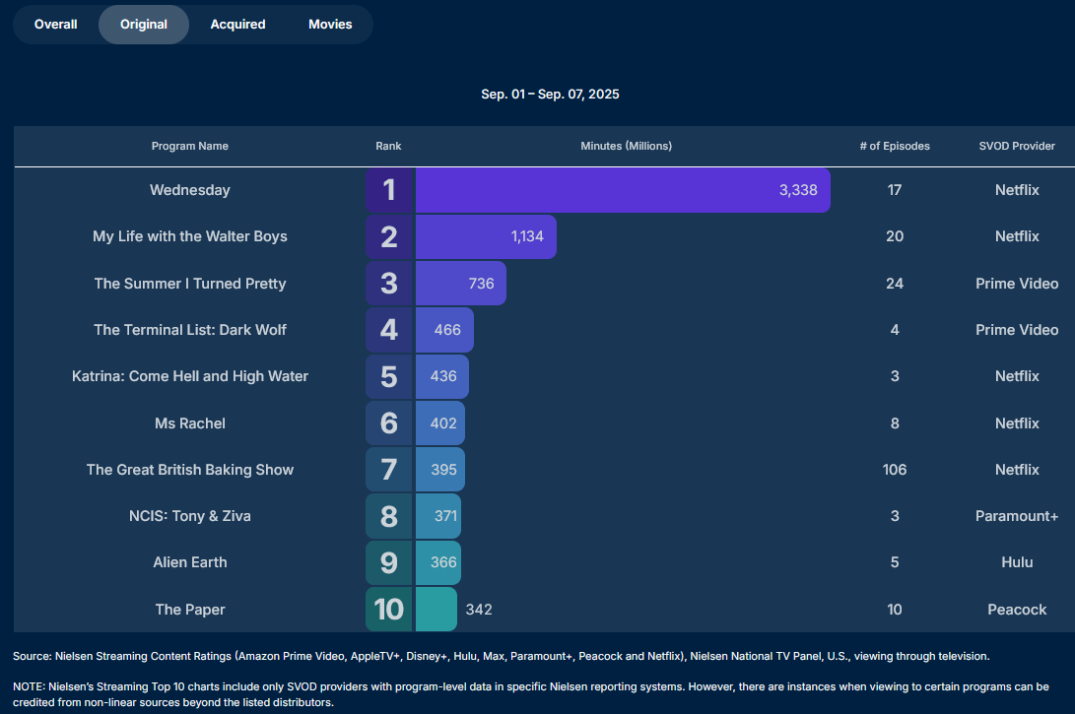Click the # of Episodes column header
The height and width of the screenshot is (714, 1075).
coord(894,146)
